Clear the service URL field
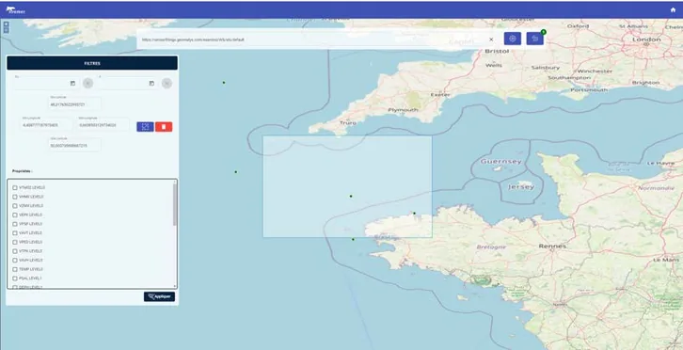The height and width of the screenshot is (350, 683). point(491,40)
